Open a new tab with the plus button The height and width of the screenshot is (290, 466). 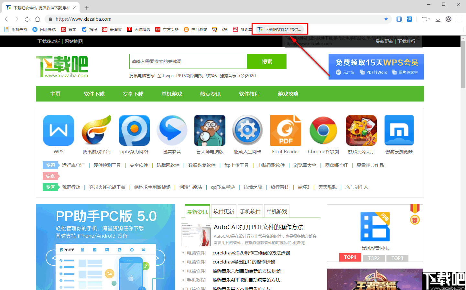pos(87,7)
